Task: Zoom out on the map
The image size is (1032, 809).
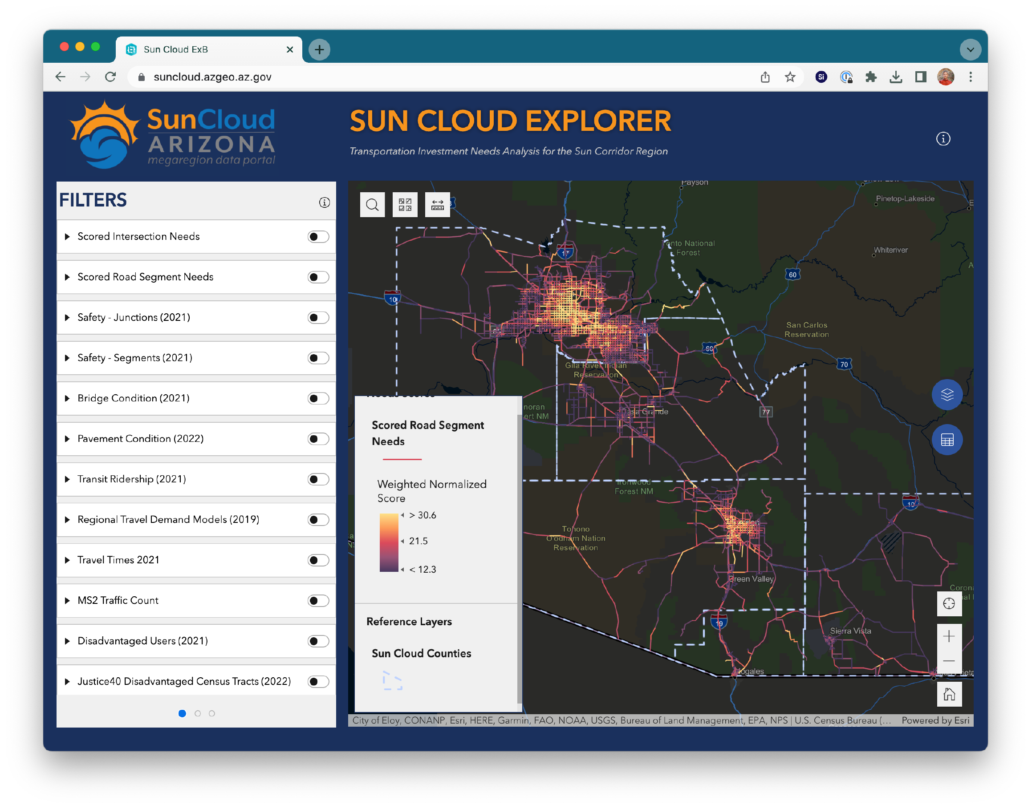Action: point(949,661)
